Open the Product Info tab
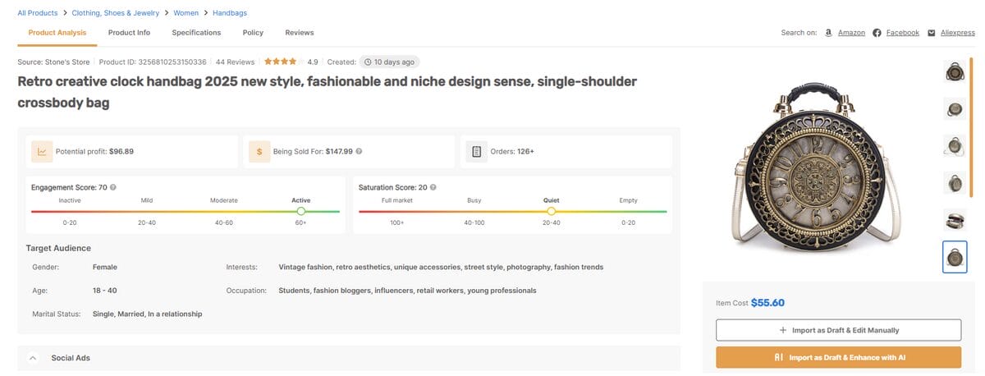The width and height of the screenshot is (985, 376). point(129,33)
